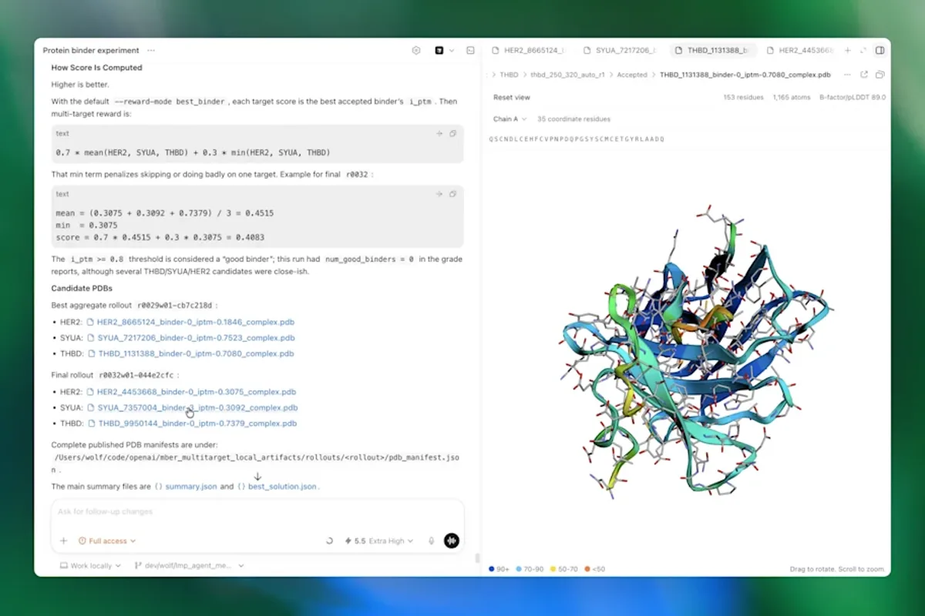Click the yellow 50-70 legend swatch
925x616 pixels.
click(x=553, y=569)
